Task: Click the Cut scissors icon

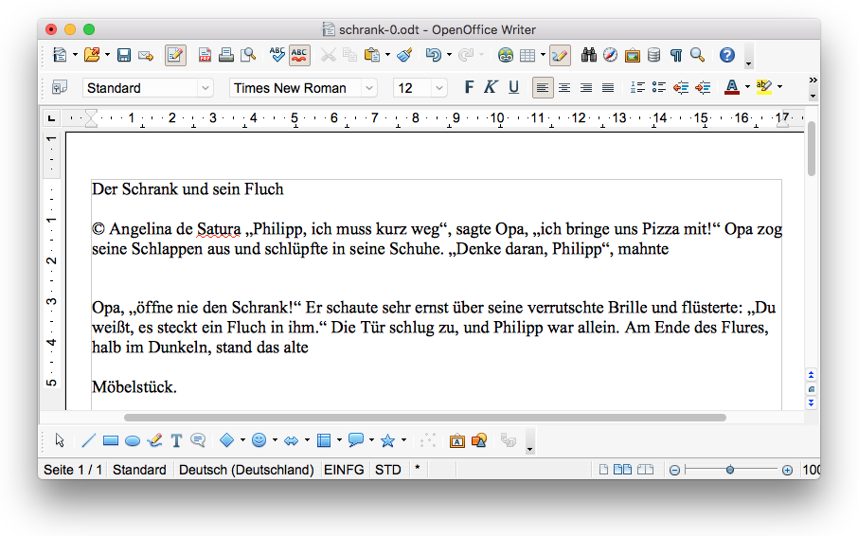Action: pos(329,55)
